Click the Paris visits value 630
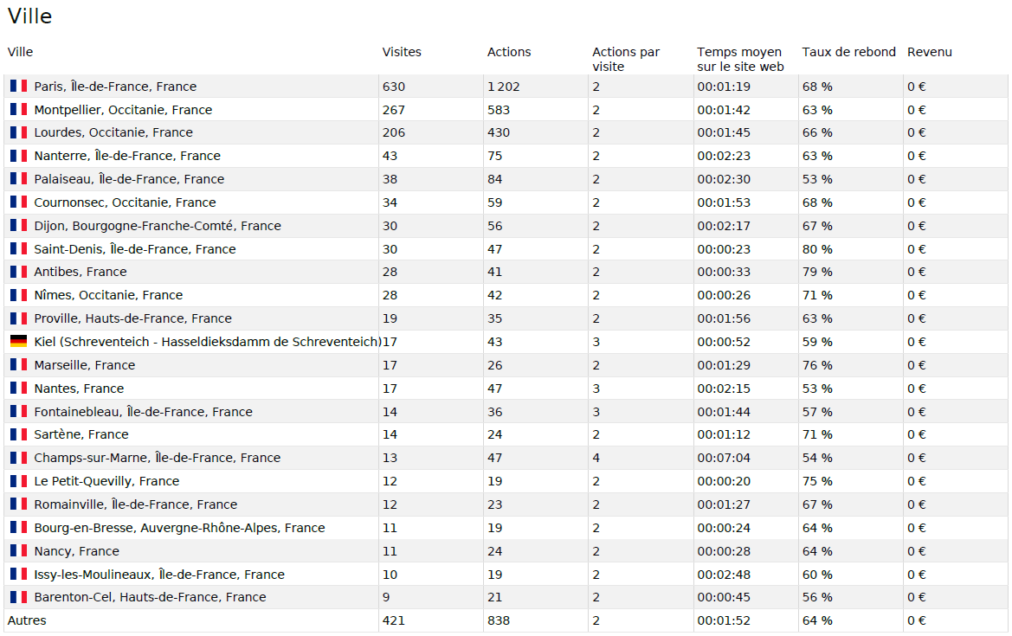 (393, 87)
